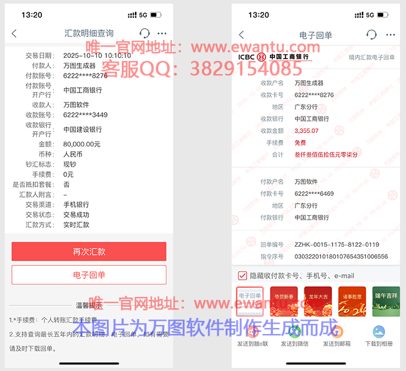Tap the customer service headset icon on 电子回单
The height and width of the screenshot is (371, 406).
(371, 35)
